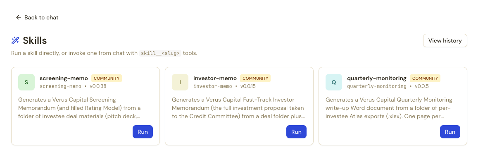Image resolution: width=490 pixels, height=159 pixels.
Task: Click the skill__<slug> code snippet
Action: point(160,53)
